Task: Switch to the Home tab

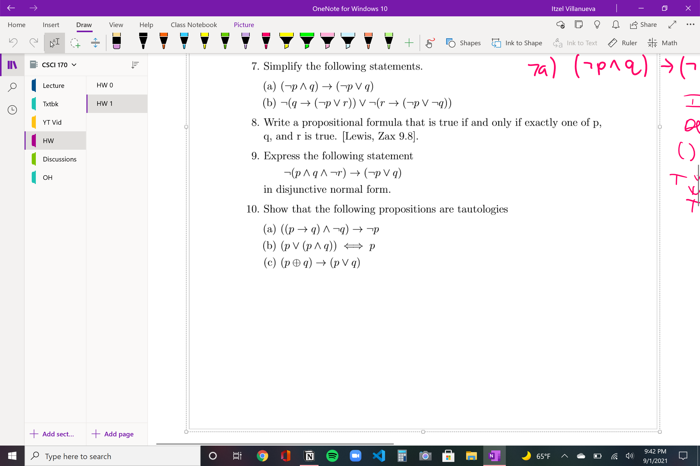Action: point(16,25)
